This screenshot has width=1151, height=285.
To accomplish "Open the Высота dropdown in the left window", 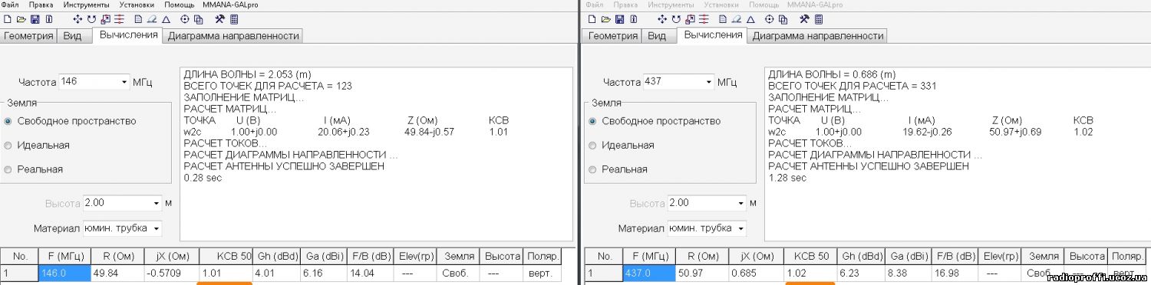I will click(157, 203).
